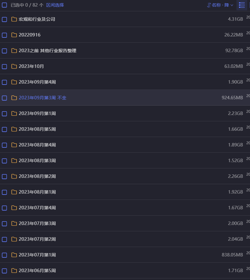Select checkbox beside 2023年08月第2周
Screen dimensions: 250x280
(4, 176)
